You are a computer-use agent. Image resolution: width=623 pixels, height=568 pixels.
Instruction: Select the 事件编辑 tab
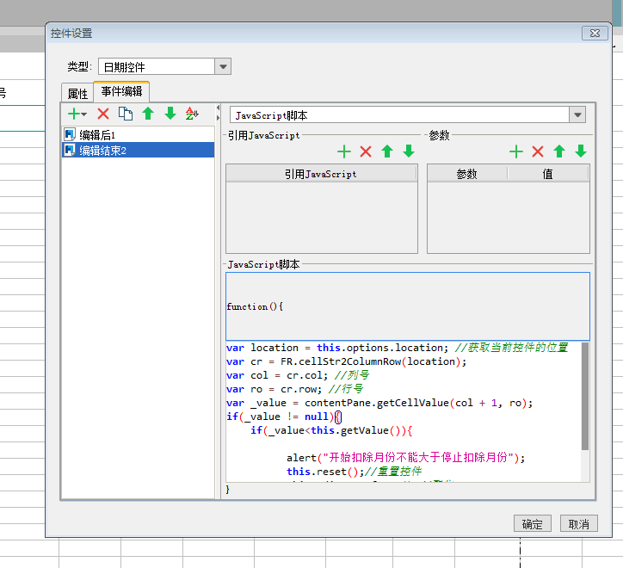pyautogui.click(x=121, y=91)
